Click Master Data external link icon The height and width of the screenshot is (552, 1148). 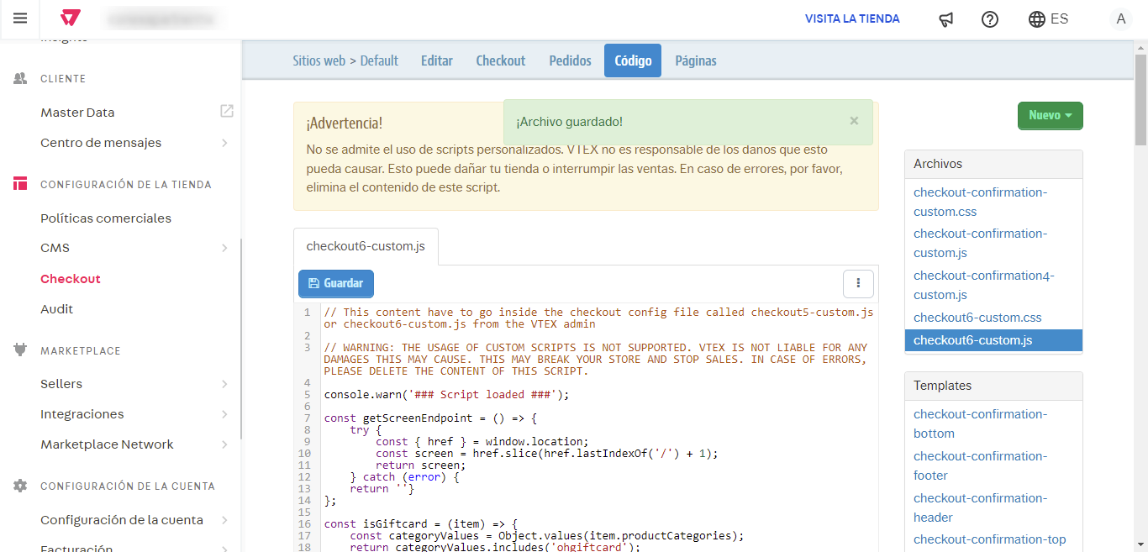click(x=226, y=112)
